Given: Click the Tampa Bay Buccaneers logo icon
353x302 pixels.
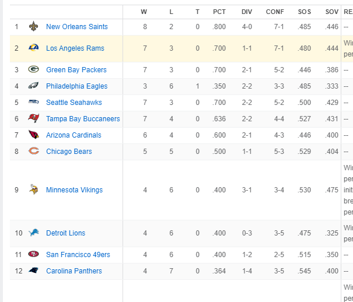Looking at the screenshot, I should pyautogui.click(x=34, y=119).
